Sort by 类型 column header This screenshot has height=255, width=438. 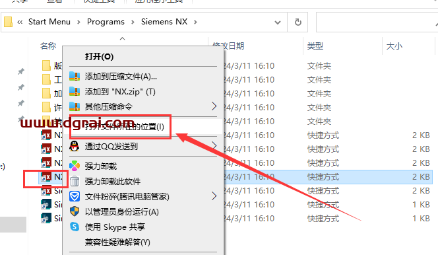[x=315, y=46]
